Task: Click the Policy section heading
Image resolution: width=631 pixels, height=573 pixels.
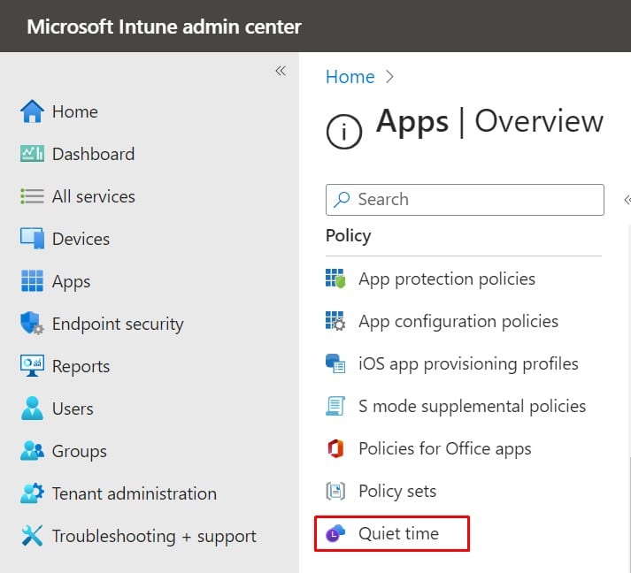Action: pos(348,235)
